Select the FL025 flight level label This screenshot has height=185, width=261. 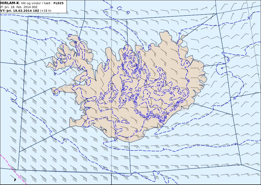[x=58, y=3]
